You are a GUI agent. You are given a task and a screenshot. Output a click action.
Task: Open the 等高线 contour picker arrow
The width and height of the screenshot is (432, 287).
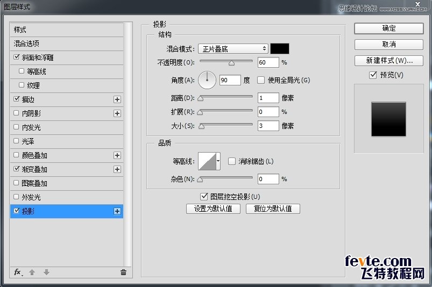point(218,161)
